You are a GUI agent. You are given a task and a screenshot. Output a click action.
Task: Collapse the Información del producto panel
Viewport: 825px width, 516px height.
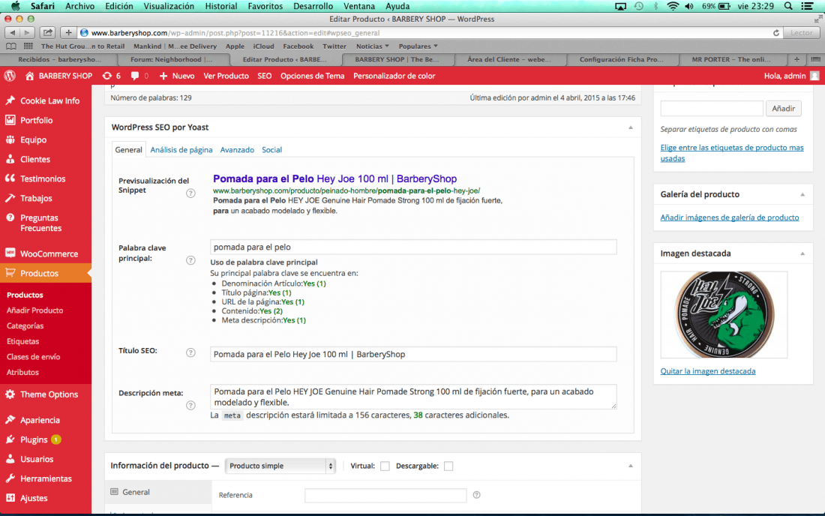point(630,466)
